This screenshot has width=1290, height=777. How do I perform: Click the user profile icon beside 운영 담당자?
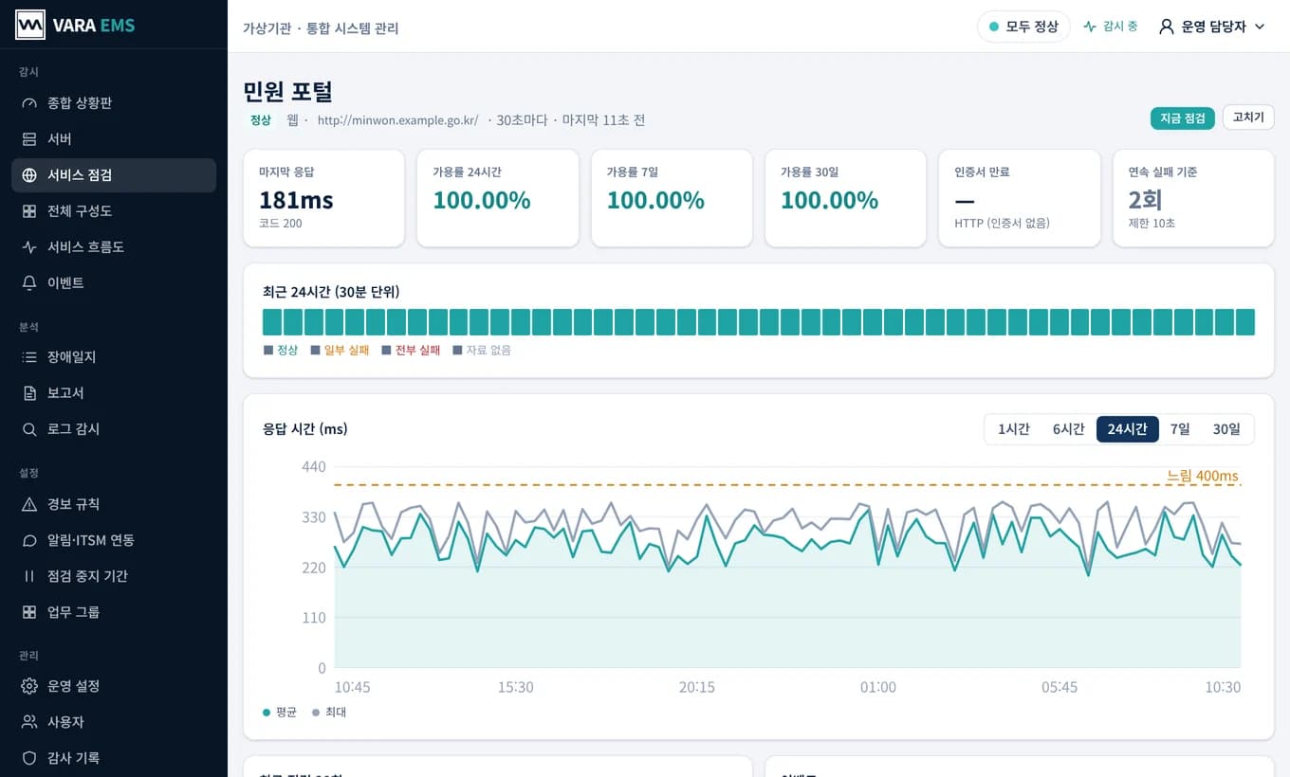[x=1167, y=27]
